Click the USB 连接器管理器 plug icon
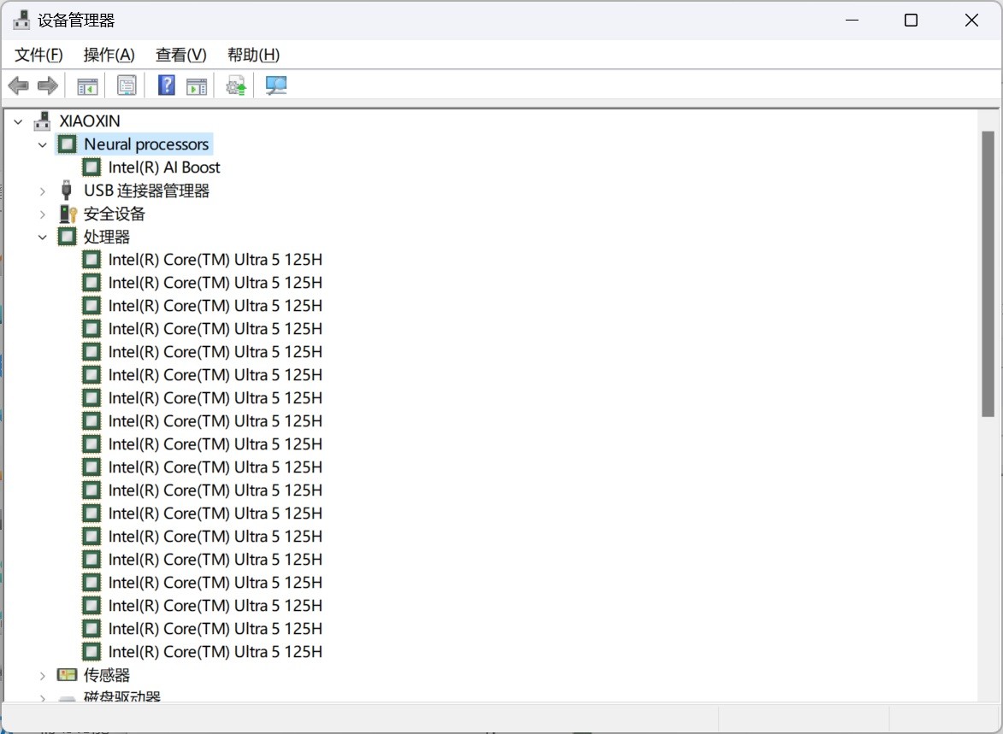 67,190
